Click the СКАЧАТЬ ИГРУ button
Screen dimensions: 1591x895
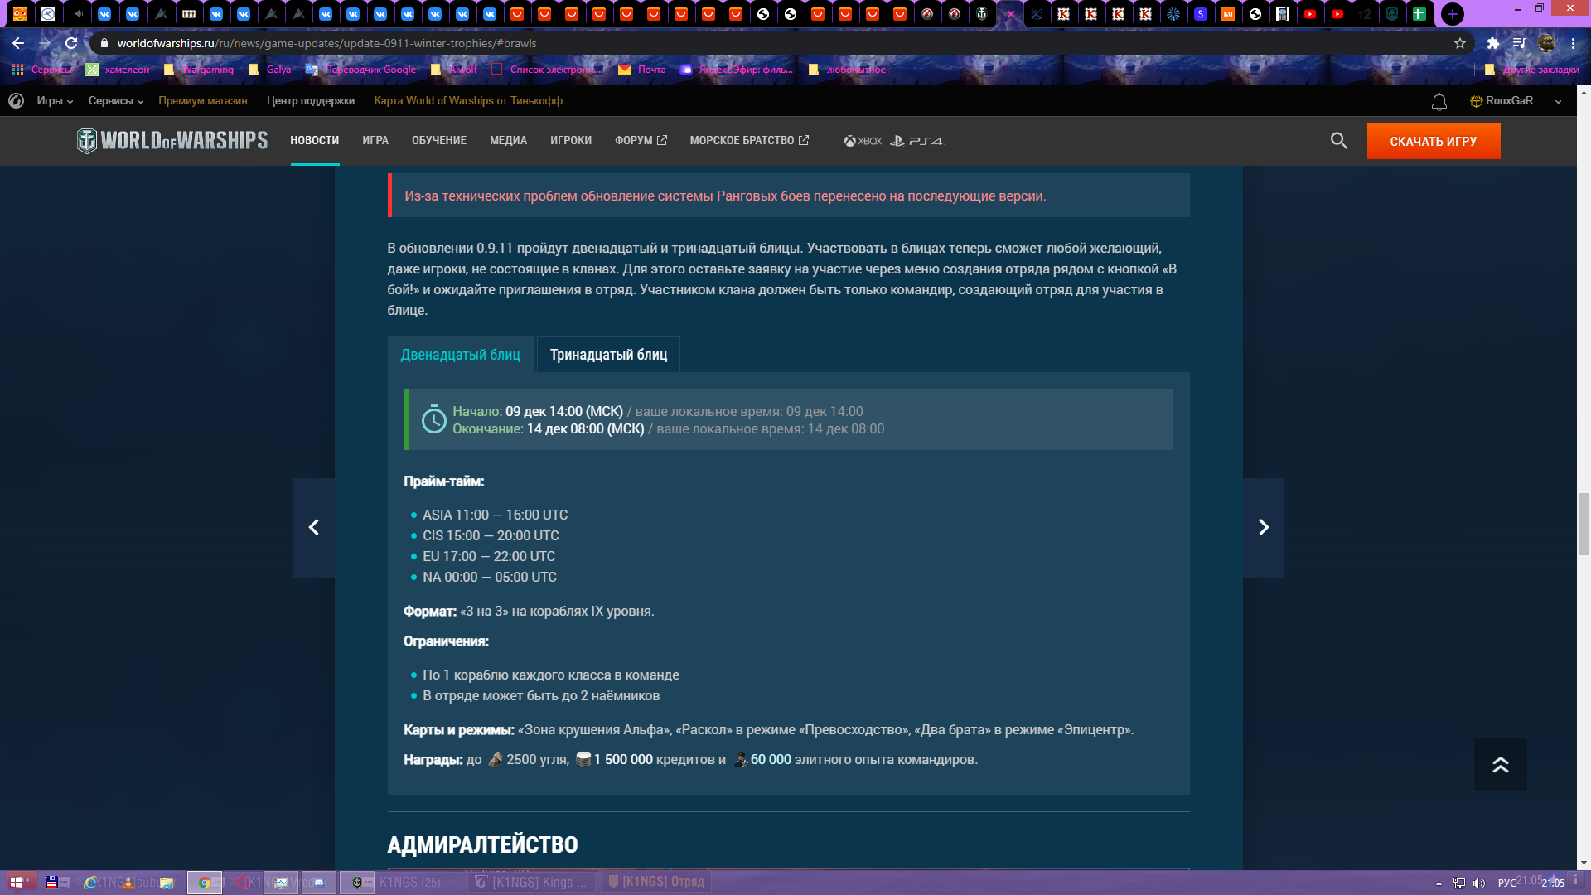point(1434,141)
